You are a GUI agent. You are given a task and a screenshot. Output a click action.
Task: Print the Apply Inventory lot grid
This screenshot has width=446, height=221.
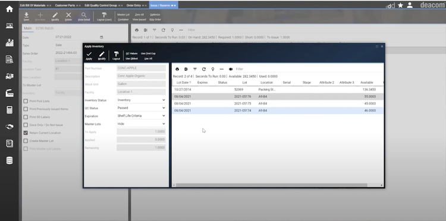[177, 69]
